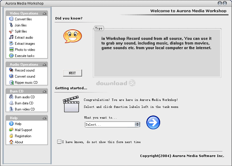Click the Extract images icon
This screenshot has height=166, width=232.
point(11,43)
